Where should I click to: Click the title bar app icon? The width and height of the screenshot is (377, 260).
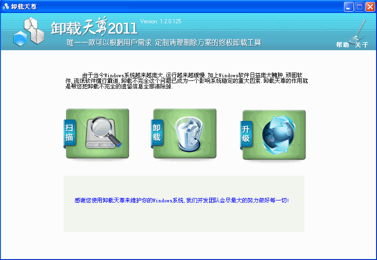pos(6,7)
